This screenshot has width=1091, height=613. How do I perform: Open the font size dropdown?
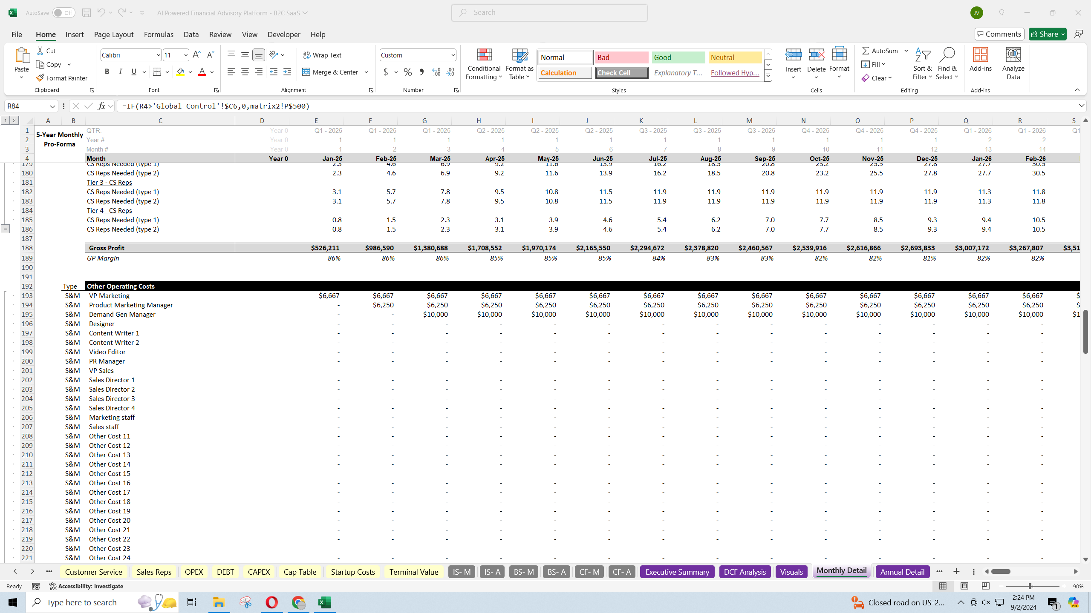click(186, 55)
